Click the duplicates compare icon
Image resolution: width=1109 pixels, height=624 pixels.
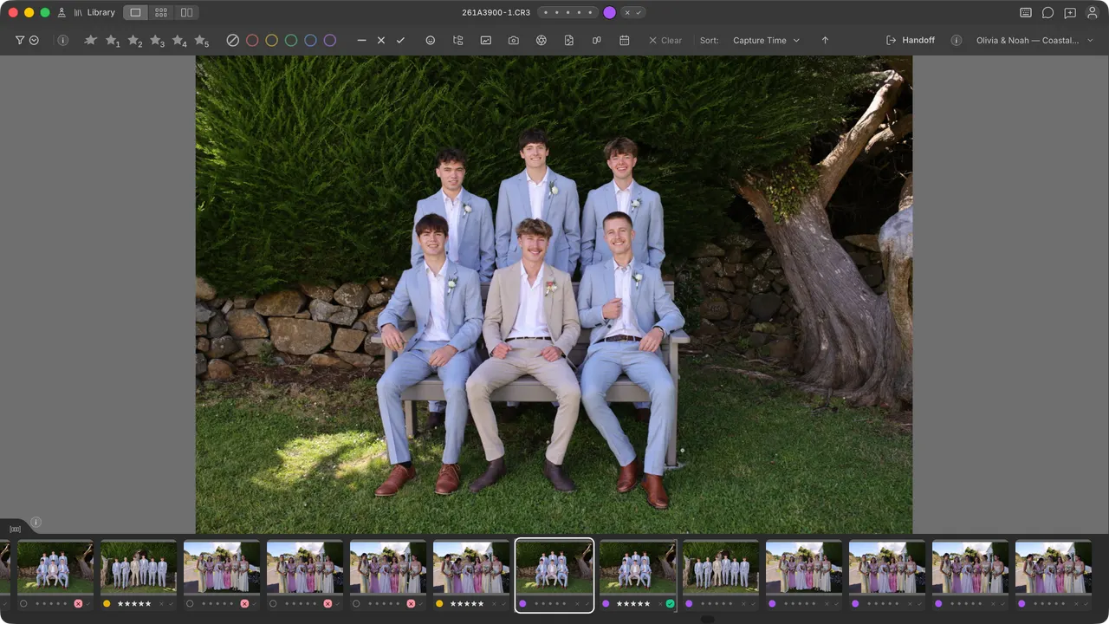click(597, 41)
